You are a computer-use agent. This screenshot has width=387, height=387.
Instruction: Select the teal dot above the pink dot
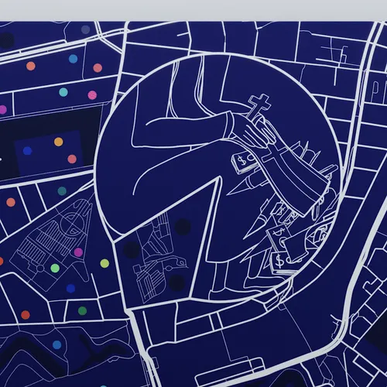63,92
